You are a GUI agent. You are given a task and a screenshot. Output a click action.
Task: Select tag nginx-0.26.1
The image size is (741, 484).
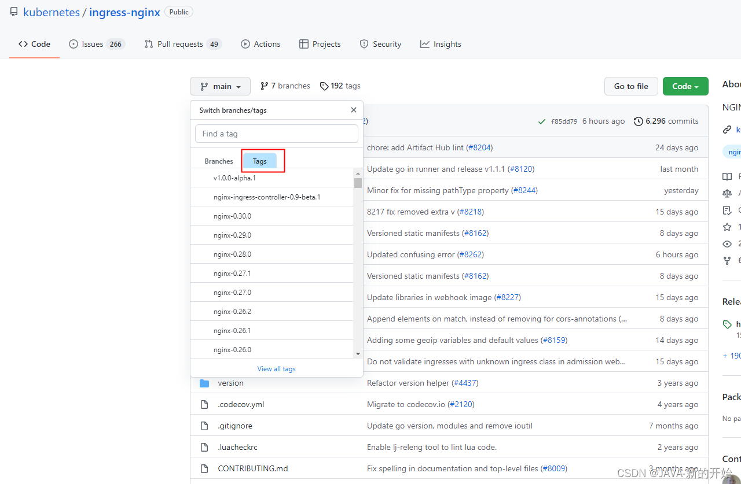click(x=272, y=331)
